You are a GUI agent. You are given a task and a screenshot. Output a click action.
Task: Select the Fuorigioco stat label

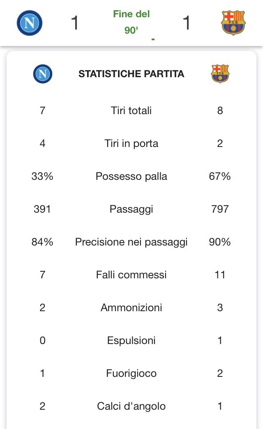tap(131, 374)
